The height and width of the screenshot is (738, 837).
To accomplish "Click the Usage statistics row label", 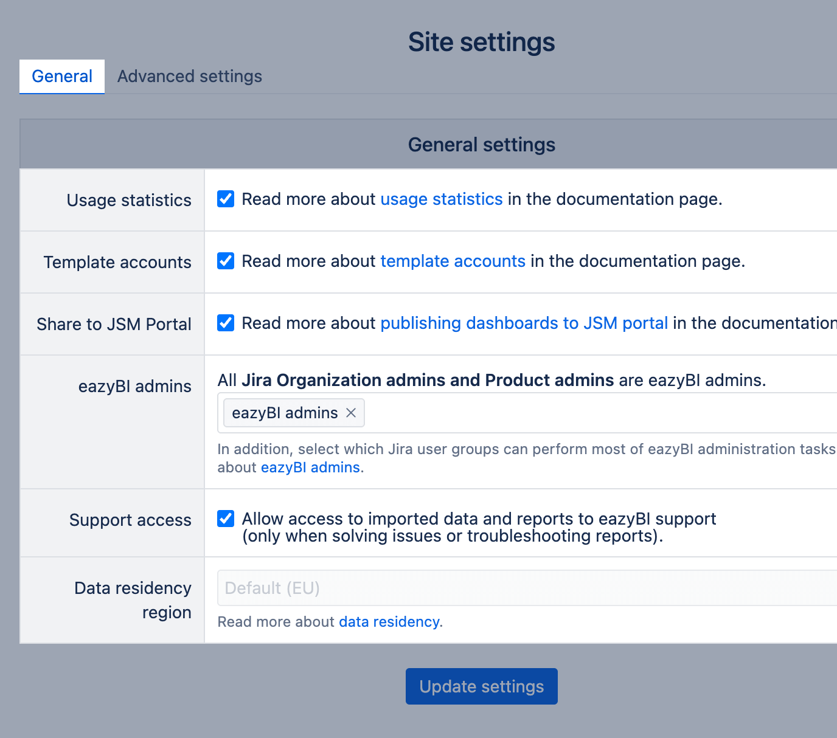I will pos(129,200).
